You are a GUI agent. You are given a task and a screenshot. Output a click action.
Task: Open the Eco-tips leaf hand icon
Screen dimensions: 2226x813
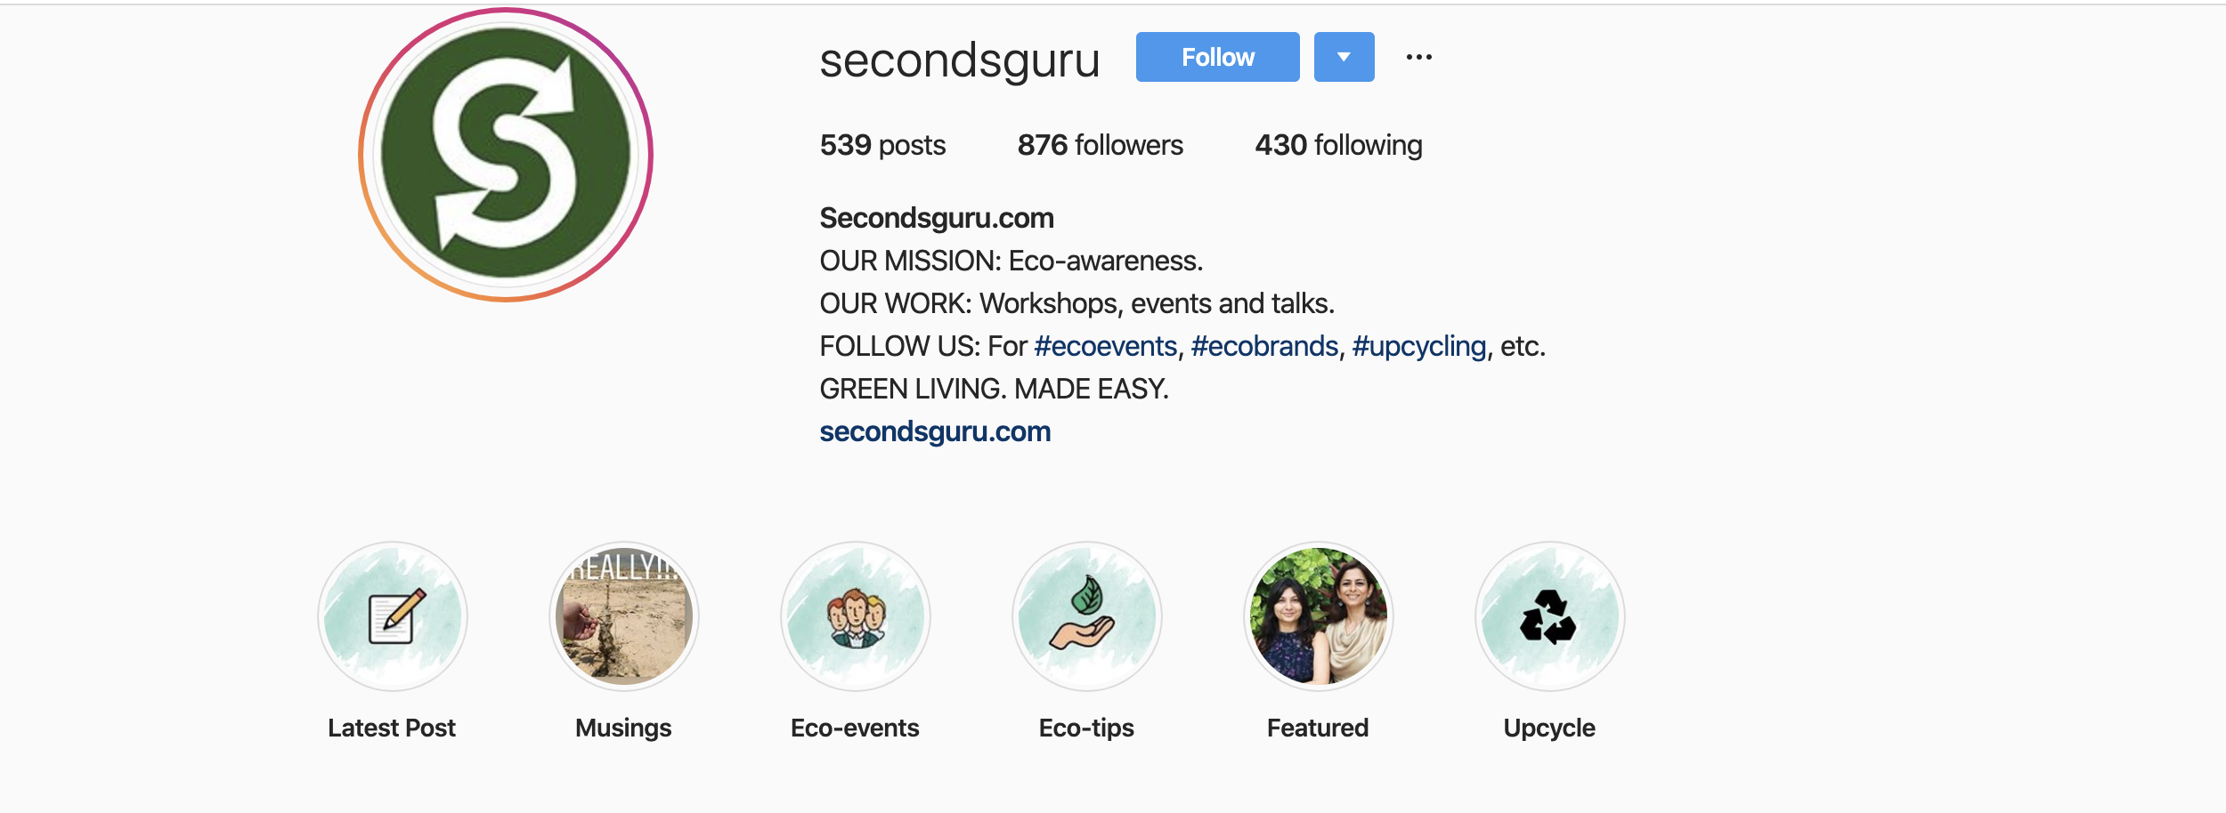coord(1087,616)
